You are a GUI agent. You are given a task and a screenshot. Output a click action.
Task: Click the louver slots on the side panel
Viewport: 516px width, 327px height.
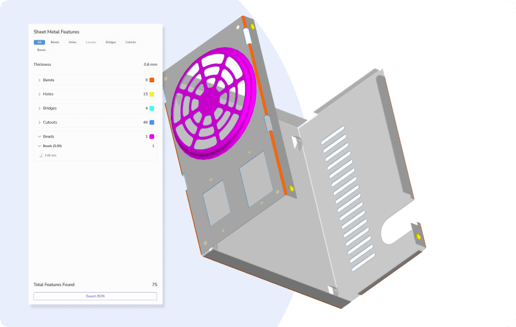click(348, 199)
